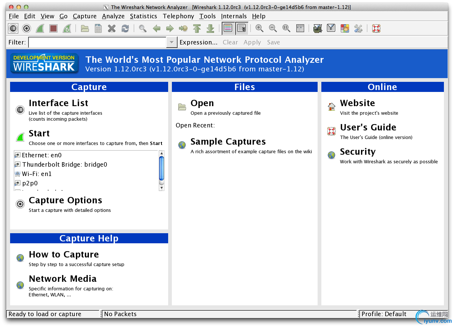Open the coloring rules editor icon

[345, 28]
